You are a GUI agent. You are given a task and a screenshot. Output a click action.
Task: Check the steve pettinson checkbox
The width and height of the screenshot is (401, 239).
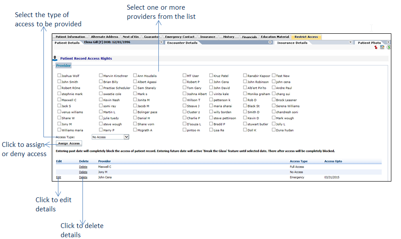pyautogui.click(x=211, y=118)
